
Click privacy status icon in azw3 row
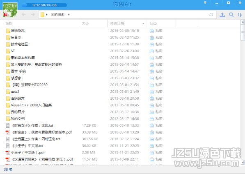[152, 91]
